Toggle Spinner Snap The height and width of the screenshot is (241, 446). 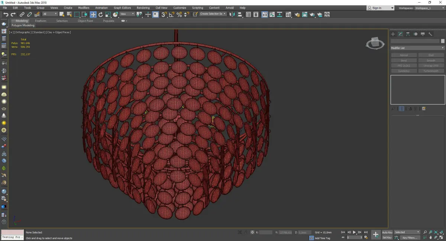point(187,14)
